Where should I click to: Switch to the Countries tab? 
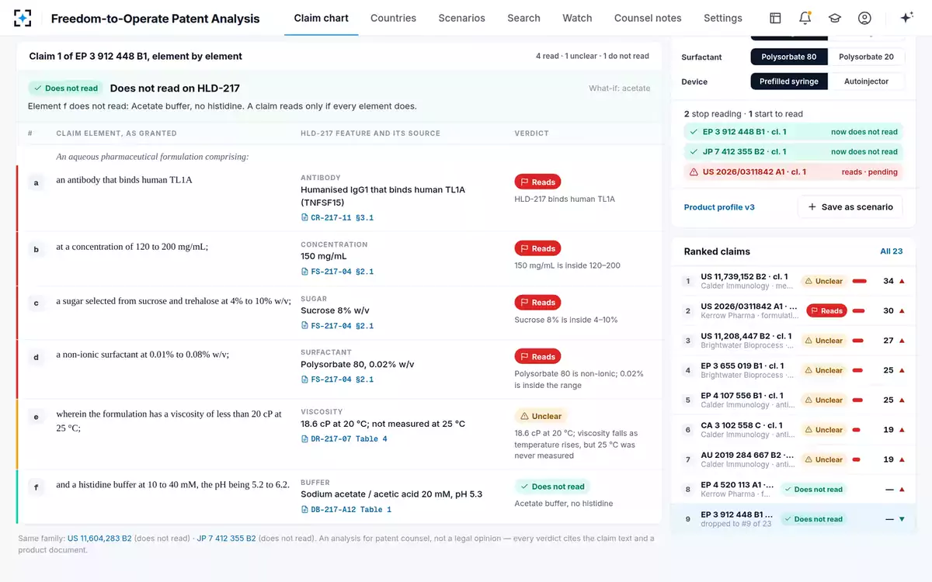(393, 18)
